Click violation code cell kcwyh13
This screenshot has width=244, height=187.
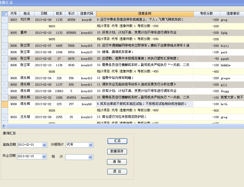[87, 117]
